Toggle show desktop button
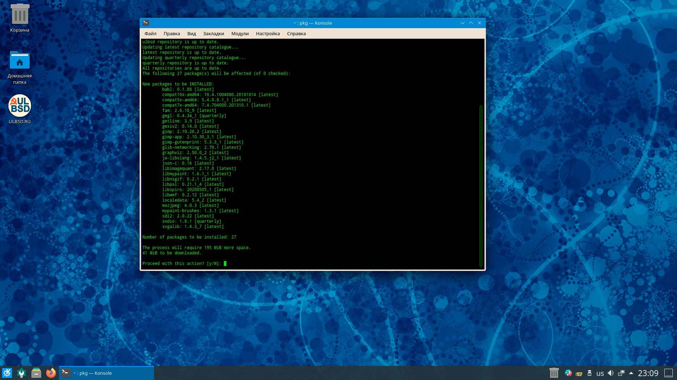The height and width of the screenshot is (380, 677). (x=669, y=373)
